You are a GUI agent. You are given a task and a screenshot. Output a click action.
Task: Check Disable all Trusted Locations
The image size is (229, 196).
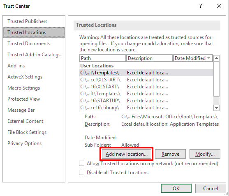click(81, 172)
